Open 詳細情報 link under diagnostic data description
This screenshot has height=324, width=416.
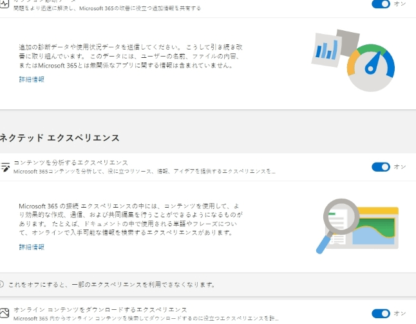(x=32, y=79)
